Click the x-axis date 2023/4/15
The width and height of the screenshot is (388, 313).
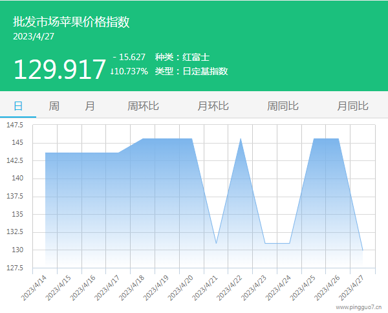58,288
